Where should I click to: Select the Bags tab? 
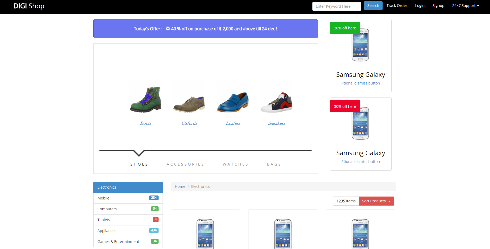[x=274, y=164]
